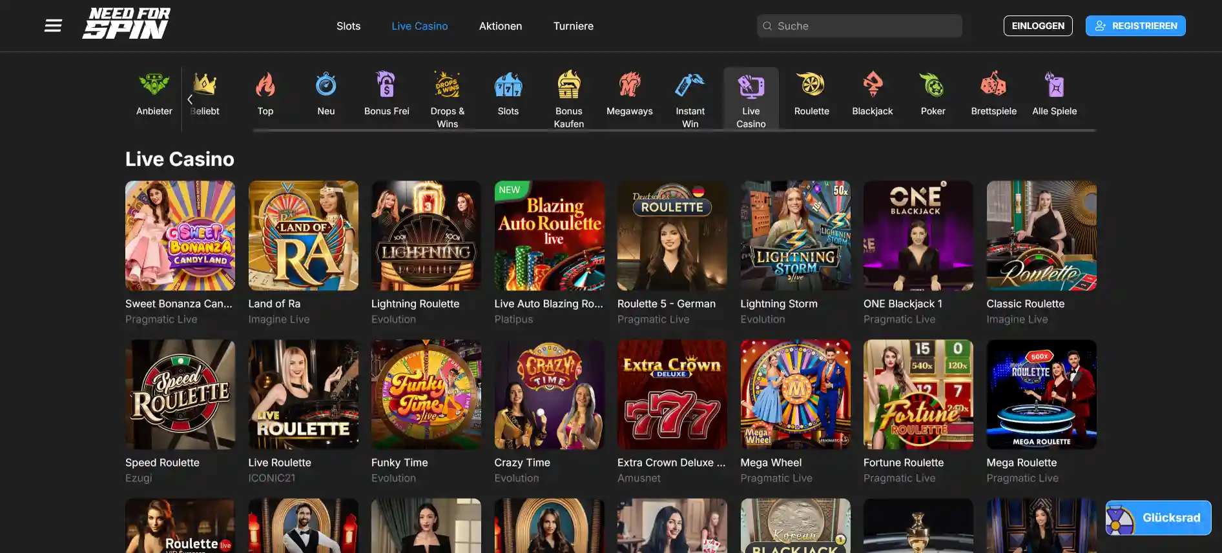Launch the Crazy Time game

click(x=550, y=394)
